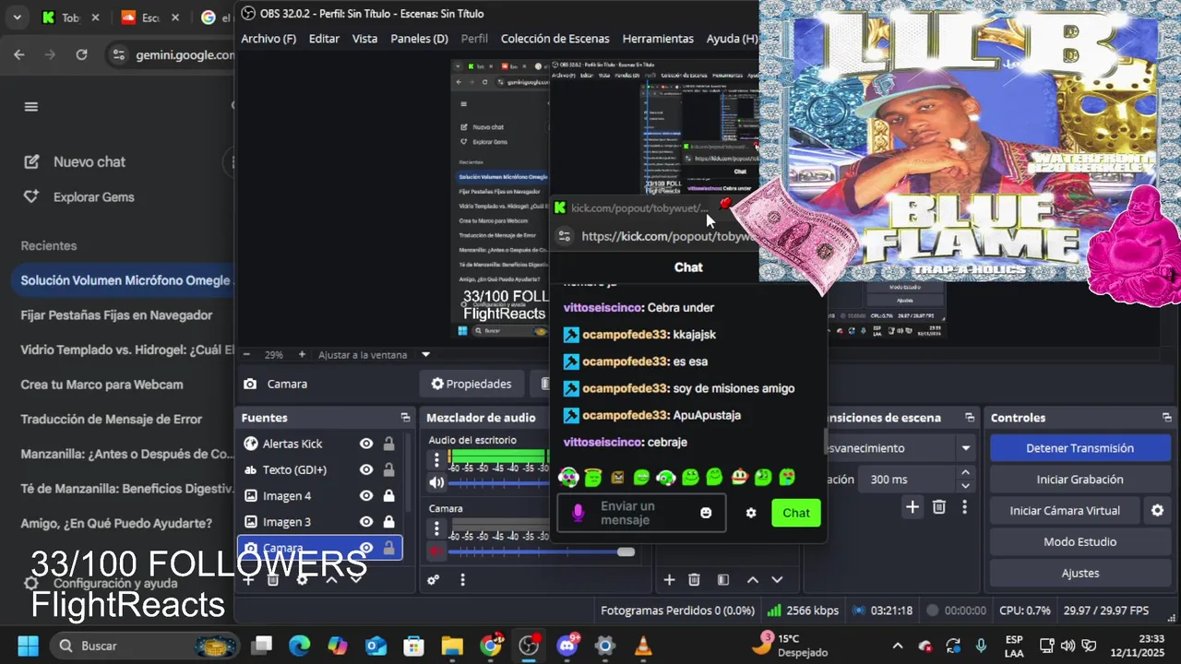
Task: Open the browser tab search dropdown
Action: [18, 18]
